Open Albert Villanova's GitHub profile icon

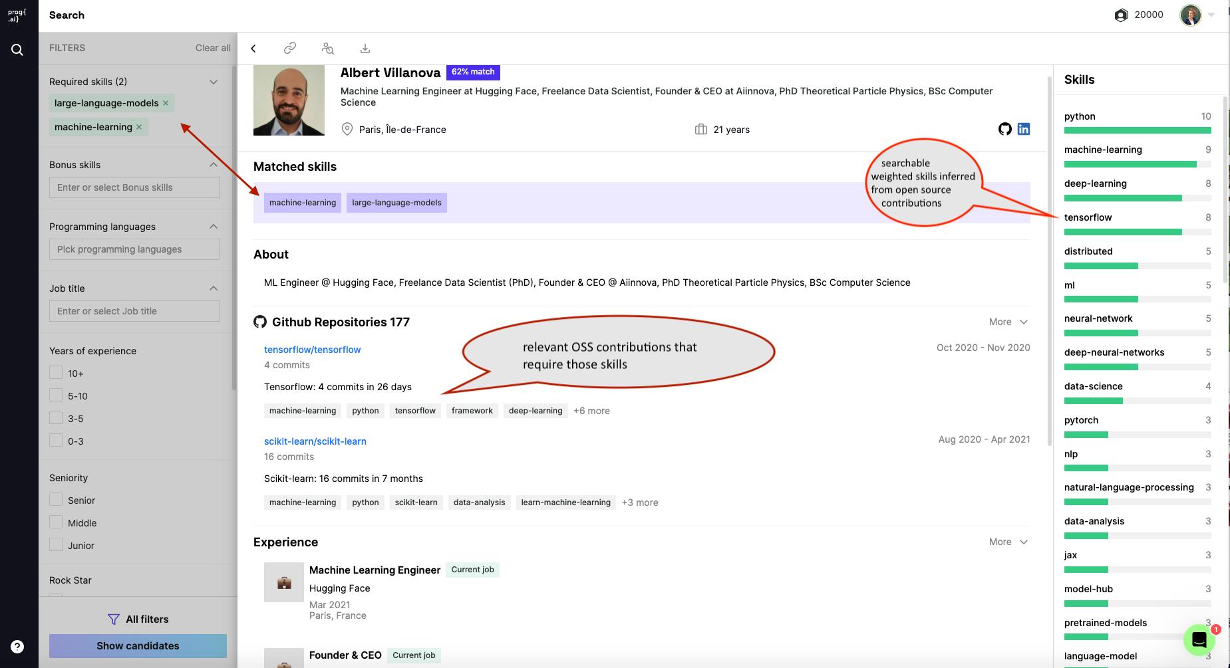pyautogui.click(x=1004, y=129)
